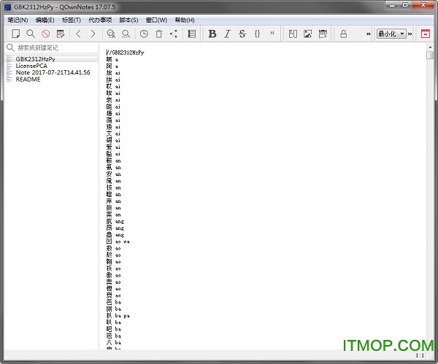438x364 pixels.
Task: Click the editor vertical scrollbar up arrow
Action: point(429,55)
